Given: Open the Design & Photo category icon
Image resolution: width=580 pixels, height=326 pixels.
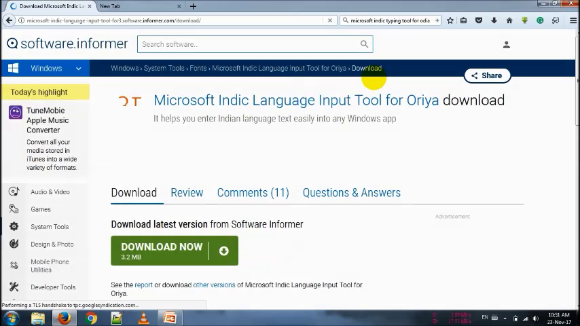Looking at the screenshot, I should 14,244.
